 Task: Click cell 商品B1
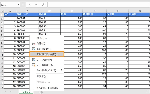[x=49, y=31]
